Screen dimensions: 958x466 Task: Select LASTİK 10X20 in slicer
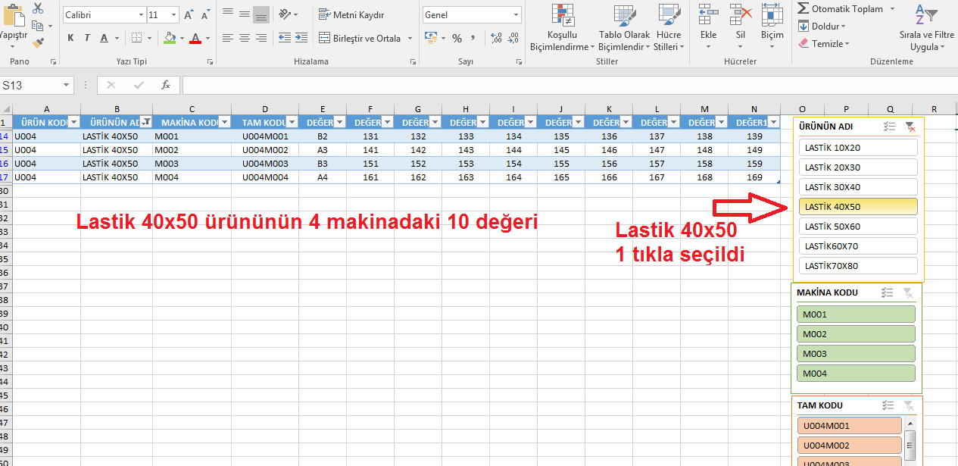[858, 148]
